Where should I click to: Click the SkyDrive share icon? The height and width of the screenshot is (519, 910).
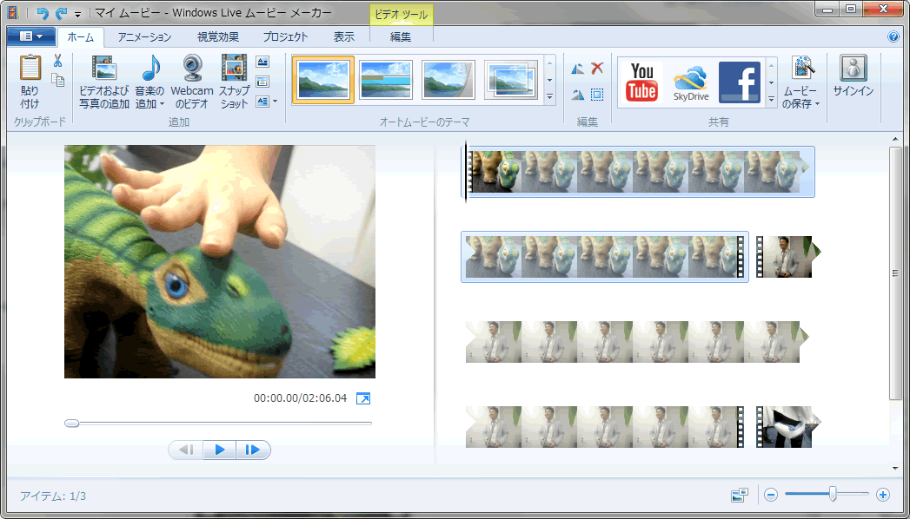(692, 82)
